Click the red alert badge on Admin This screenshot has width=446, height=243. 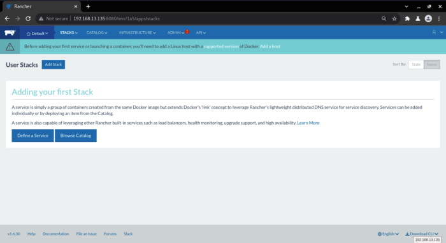187,32
